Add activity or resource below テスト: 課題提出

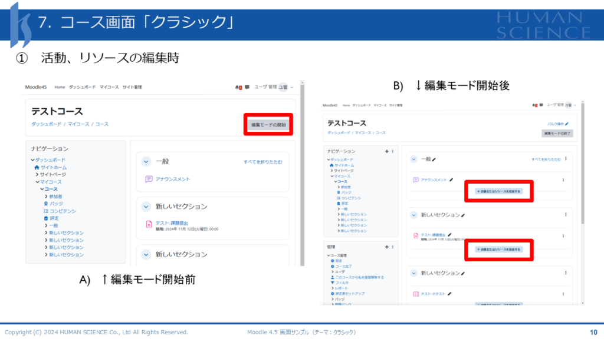(x=498, y=250)
